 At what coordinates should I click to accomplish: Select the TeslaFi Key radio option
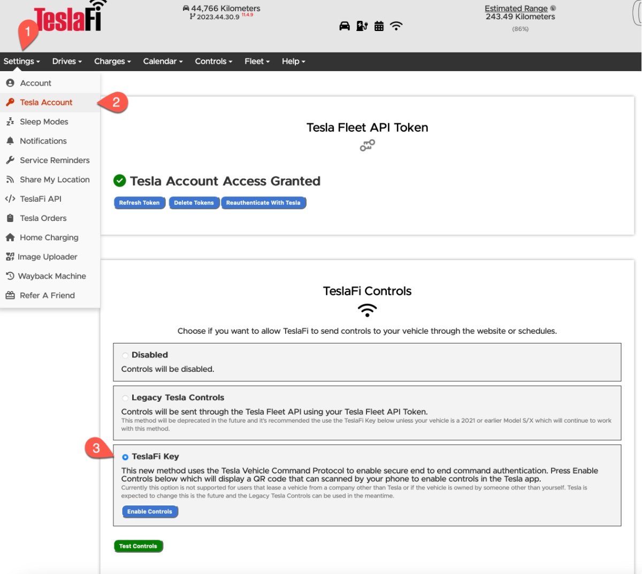pyautogui.click(x=125, y=457)
